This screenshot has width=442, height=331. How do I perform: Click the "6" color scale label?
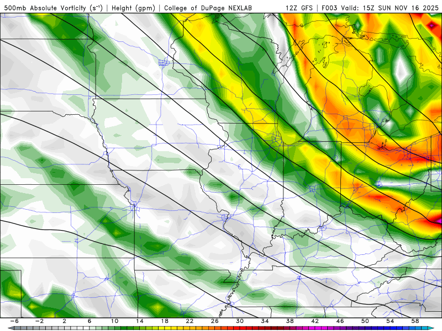[90, 321]
